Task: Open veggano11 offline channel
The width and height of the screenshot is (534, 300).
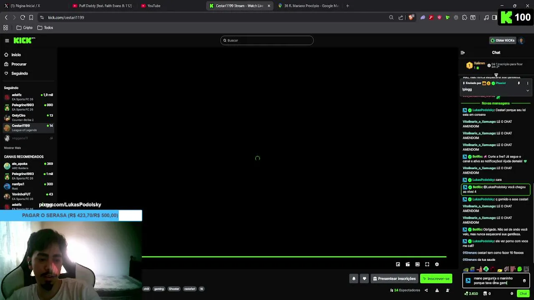Action: pos(28,138)
